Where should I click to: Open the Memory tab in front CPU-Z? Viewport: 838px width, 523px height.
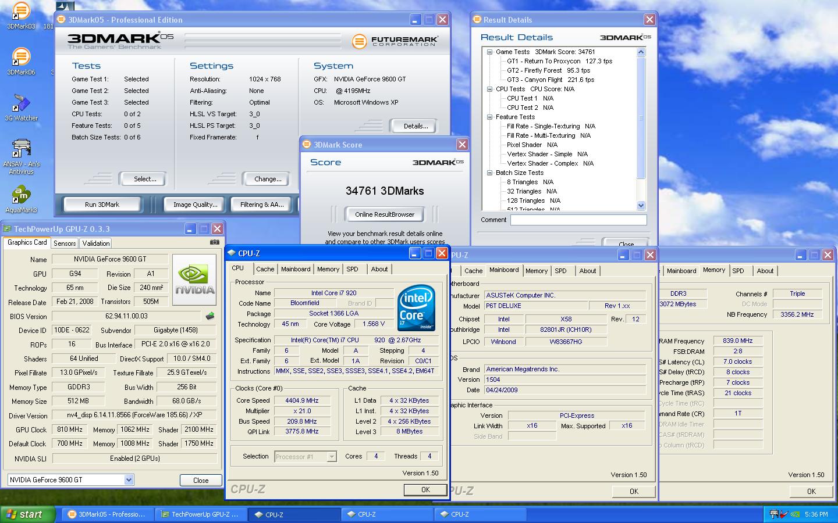coord(328,269)
